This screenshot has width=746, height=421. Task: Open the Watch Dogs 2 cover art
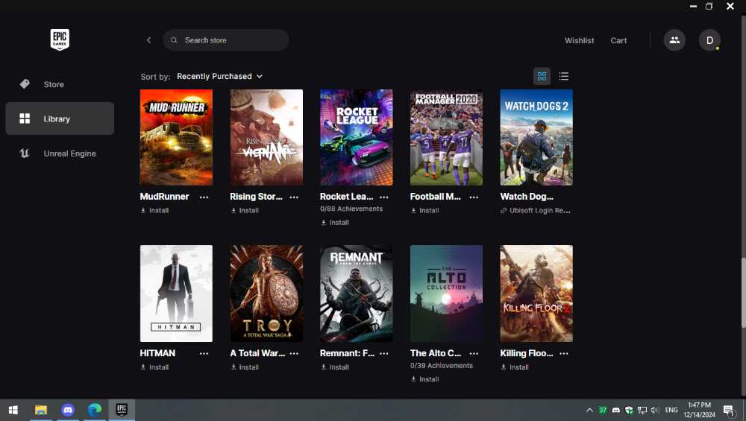pos(536,137)
